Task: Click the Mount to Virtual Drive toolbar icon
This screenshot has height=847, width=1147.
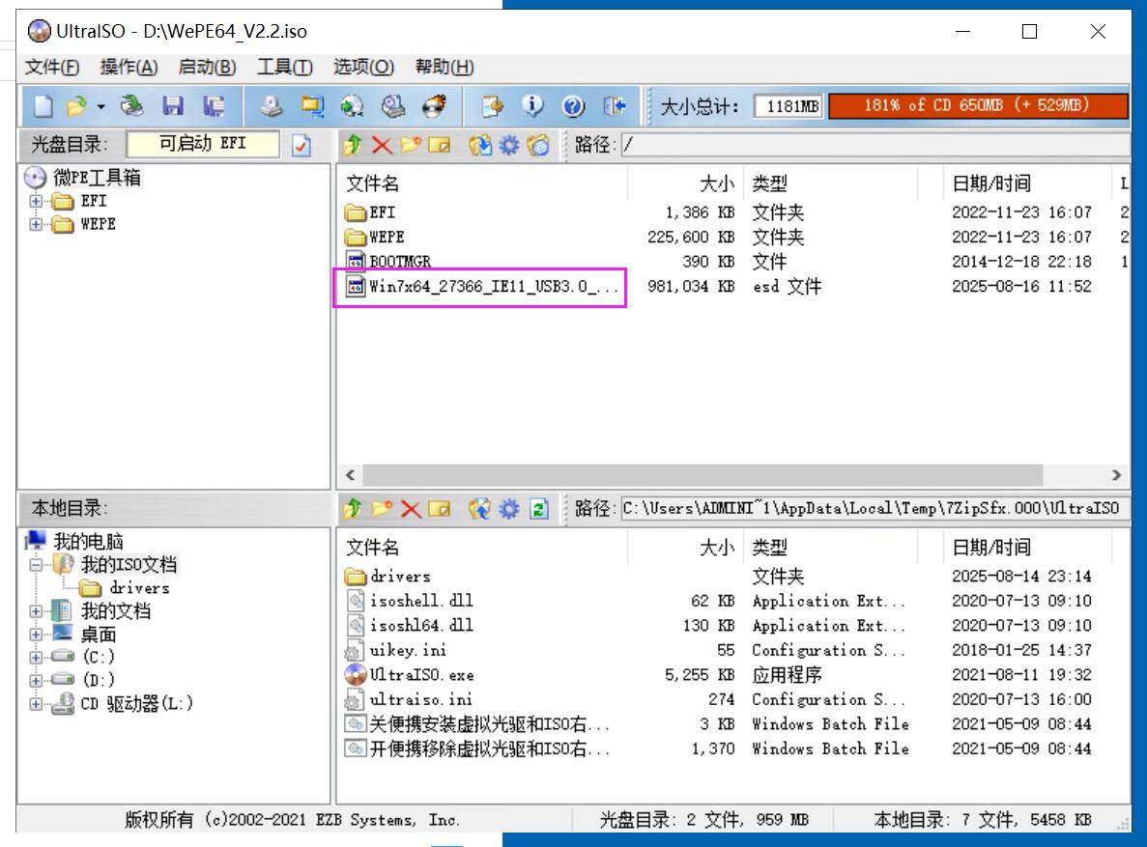Action: 393,107
